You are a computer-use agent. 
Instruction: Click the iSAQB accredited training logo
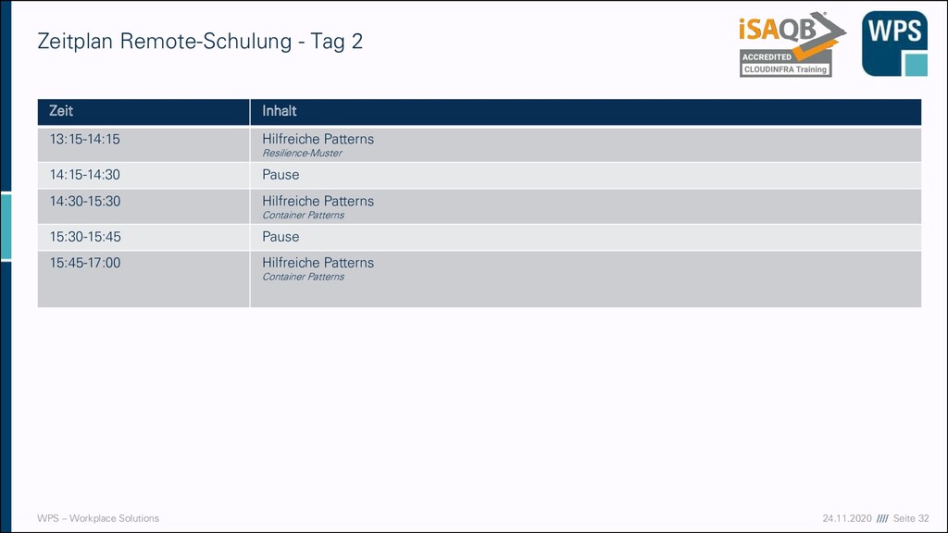coord(792,44)
